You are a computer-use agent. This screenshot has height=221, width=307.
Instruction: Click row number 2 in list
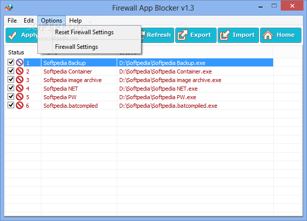[x=28, y=71]
